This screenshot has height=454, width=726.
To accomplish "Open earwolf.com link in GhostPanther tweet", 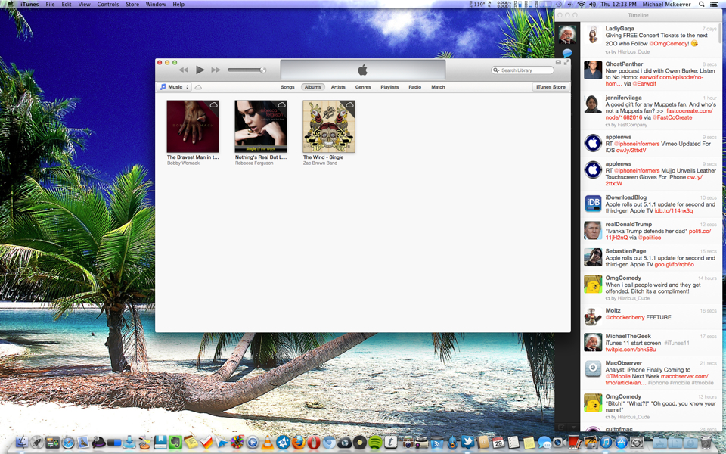I will click(671, 77).
